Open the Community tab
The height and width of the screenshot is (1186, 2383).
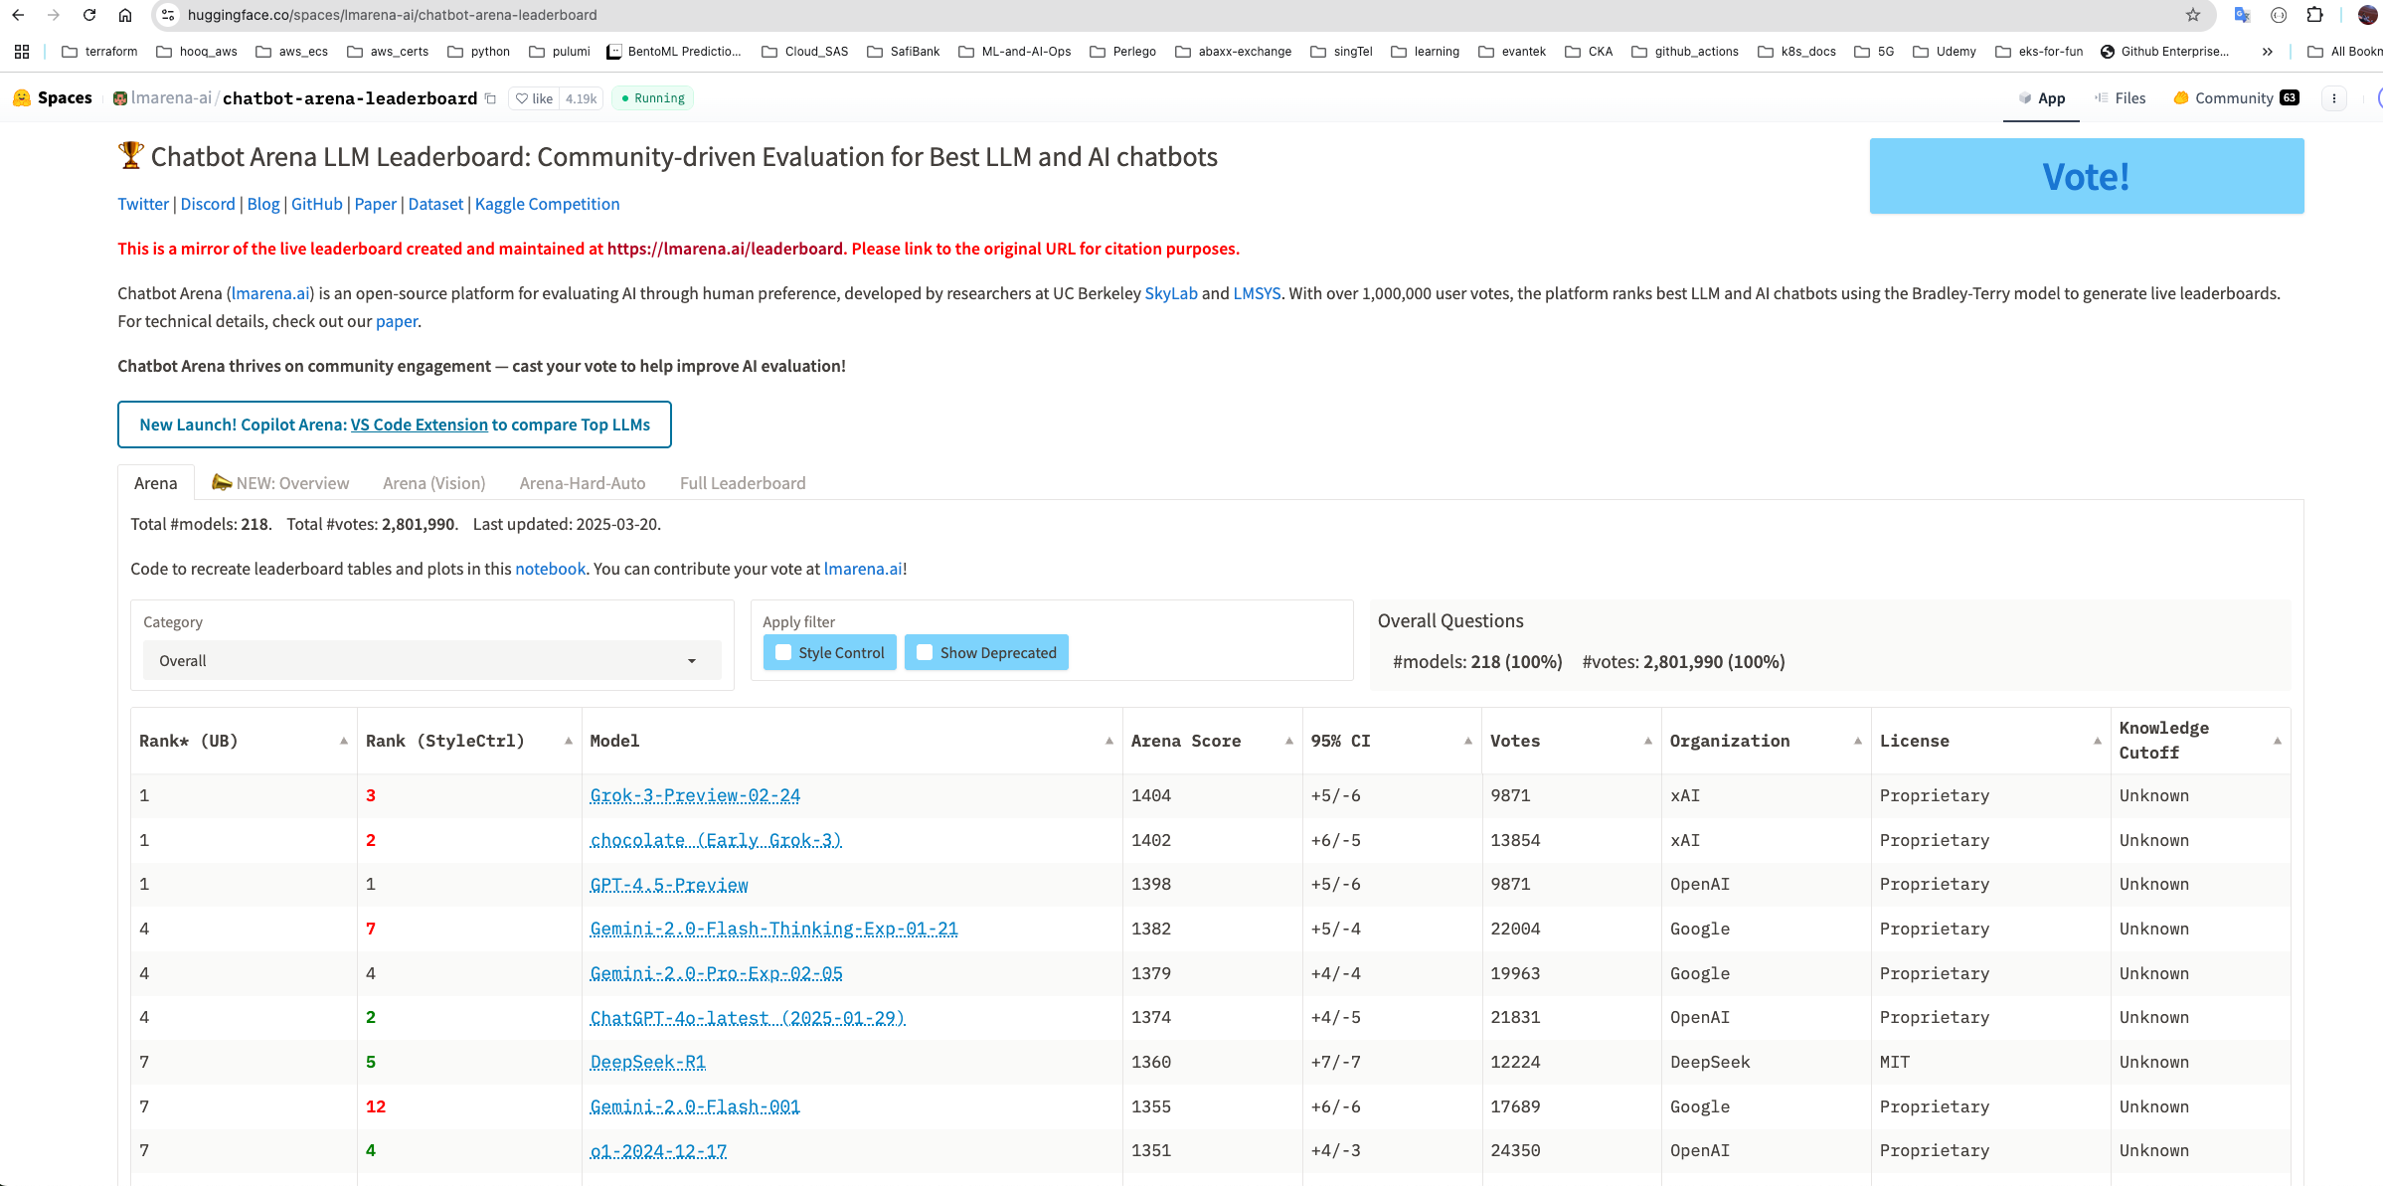click(2236, 98)
